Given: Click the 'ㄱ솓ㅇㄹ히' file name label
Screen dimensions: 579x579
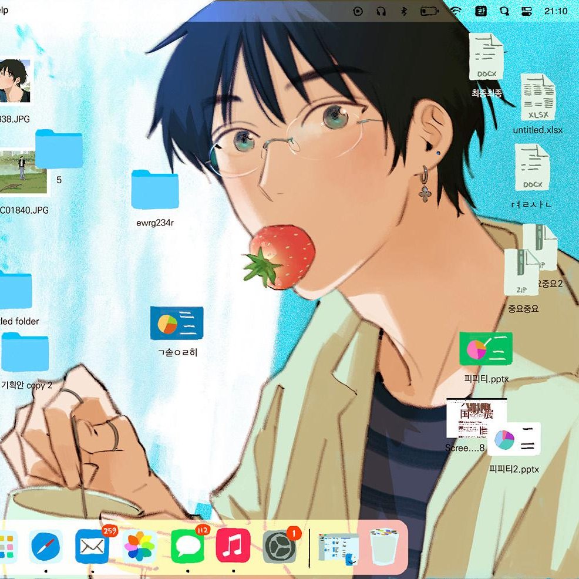Looking at the screenshot, I should (x=177, y=352).
